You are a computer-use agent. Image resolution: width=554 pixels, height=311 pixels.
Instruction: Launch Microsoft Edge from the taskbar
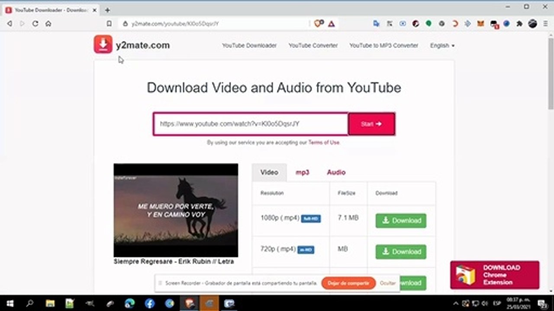click(129, 303)
